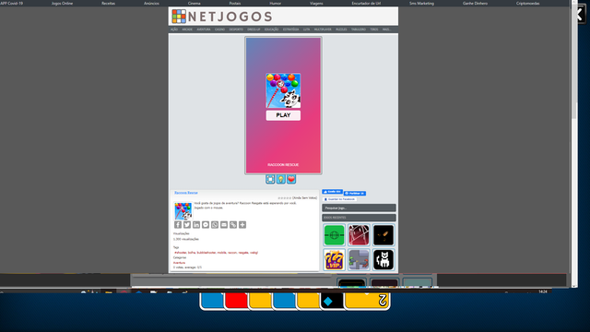The height and width of the screenshot is (332, 590).
Task: Share the game on LinkedIn
Action: (196, 225)
